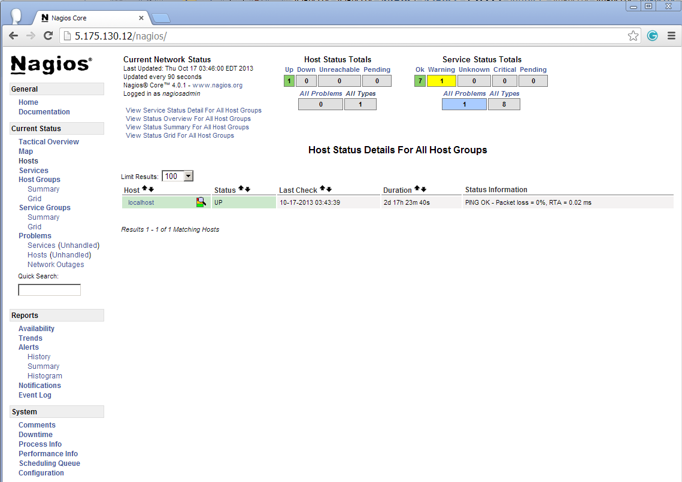
Task: View Status Overview For All Host Groups
Action: pos(188,119)
